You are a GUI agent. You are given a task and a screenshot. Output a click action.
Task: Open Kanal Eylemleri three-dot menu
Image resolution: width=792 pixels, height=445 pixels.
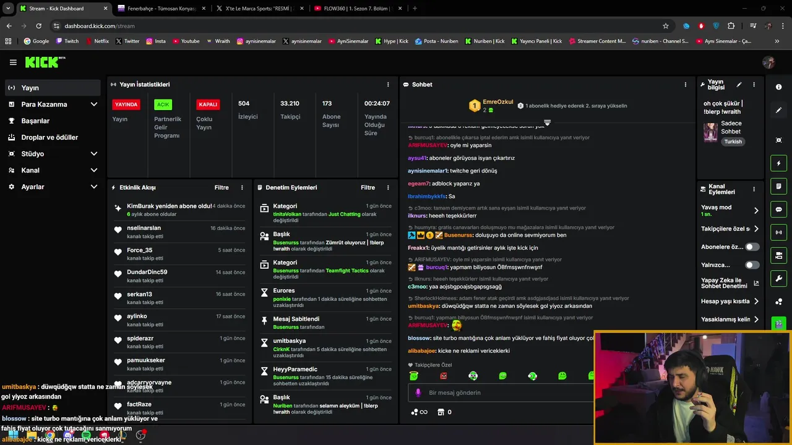tap(754, 189)
